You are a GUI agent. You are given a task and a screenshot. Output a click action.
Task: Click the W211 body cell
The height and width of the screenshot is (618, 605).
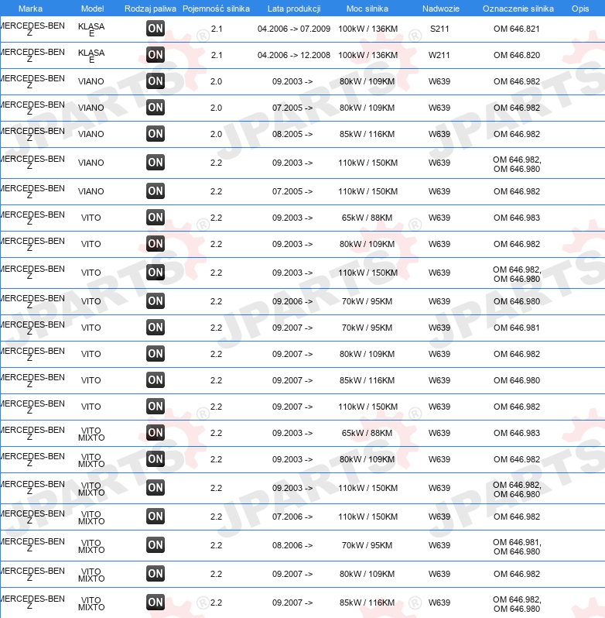[x=439, y=55]
